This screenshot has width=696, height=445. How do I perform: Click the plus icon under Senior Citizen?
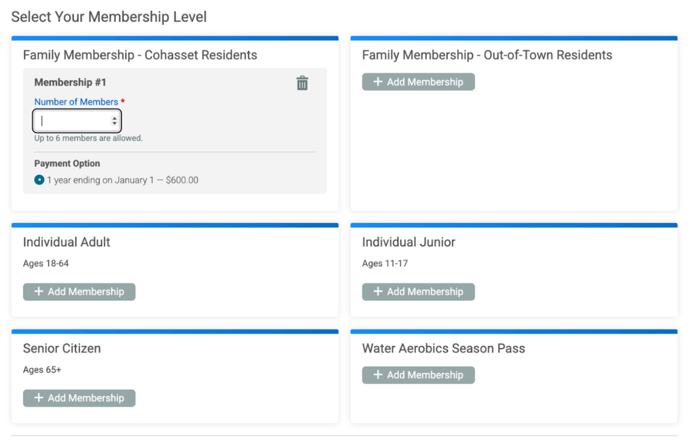(39, 398)
